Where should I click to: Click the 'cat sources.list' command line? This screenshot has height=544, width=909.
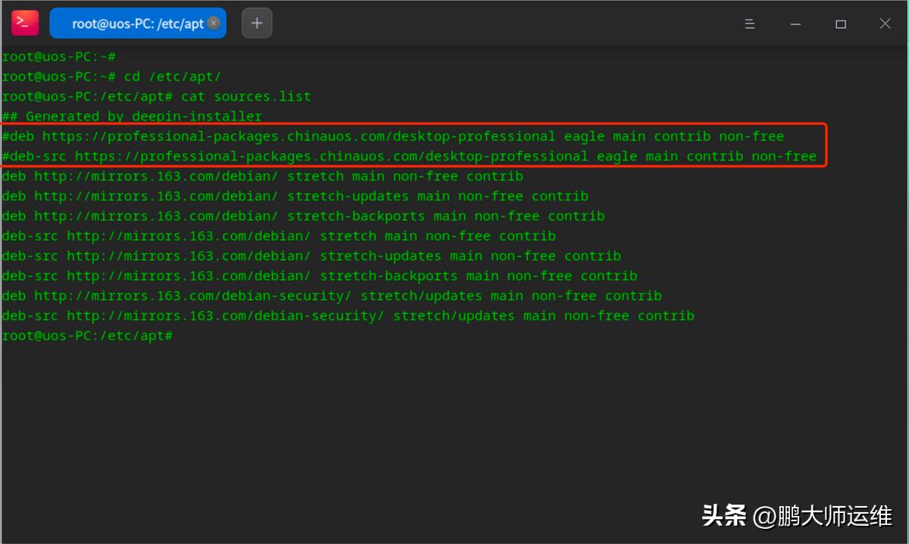point(156,96)
